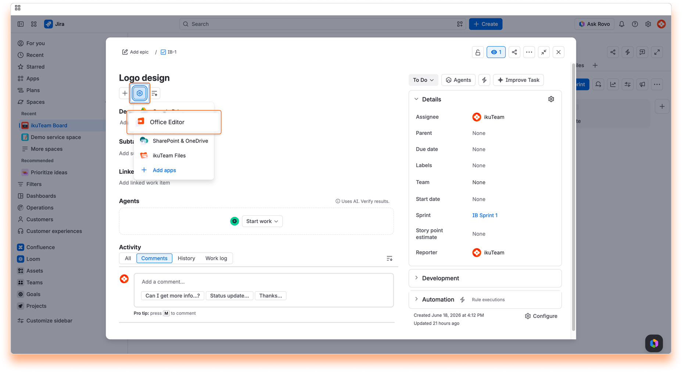This screenshot has height=372, width=682.
Task: Choose SharePoint & OneDrive menu entry
Action: click(174, 141)
